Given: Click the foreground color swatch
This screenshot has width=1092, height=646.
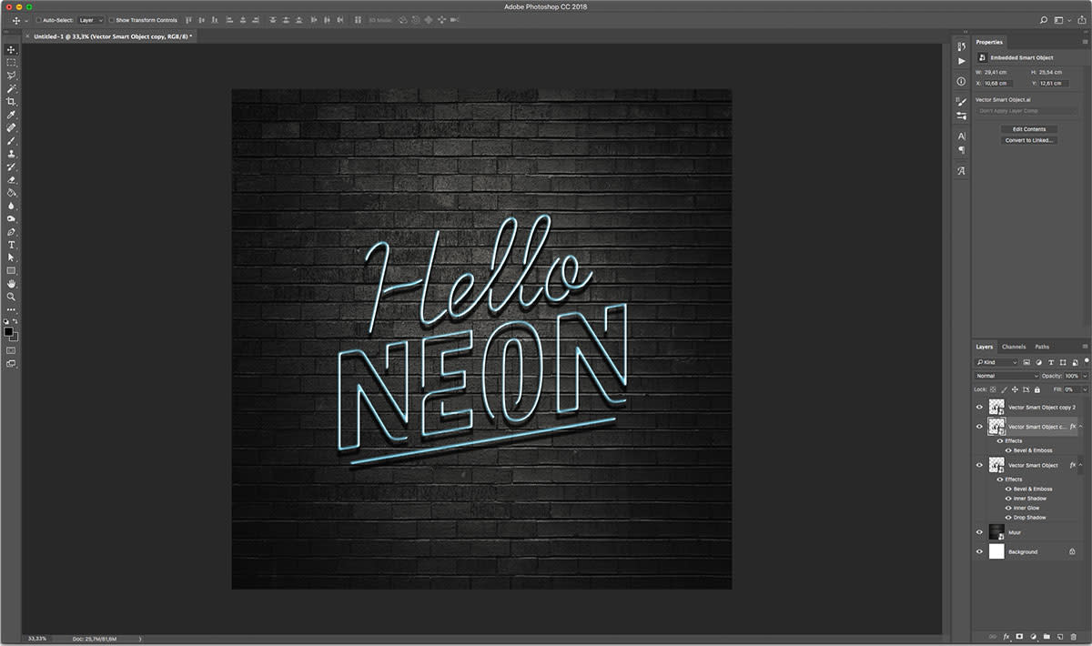Looking at the screenshot, I should [8, 332].
